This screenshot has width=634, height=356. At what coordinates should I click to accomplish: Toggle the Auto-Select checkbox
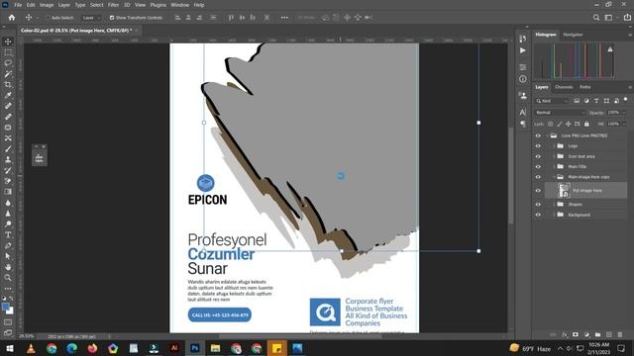(x=48, y=18)
